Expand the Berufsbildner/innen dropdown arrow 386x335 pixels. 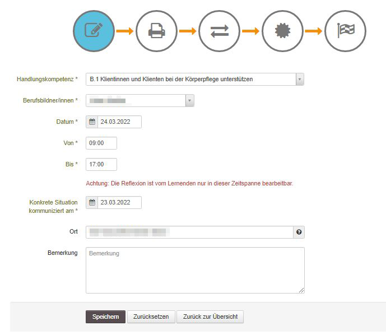(x=190, y=101)
